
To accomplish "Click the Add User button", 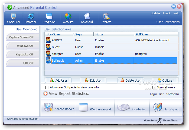I will 58,81.
